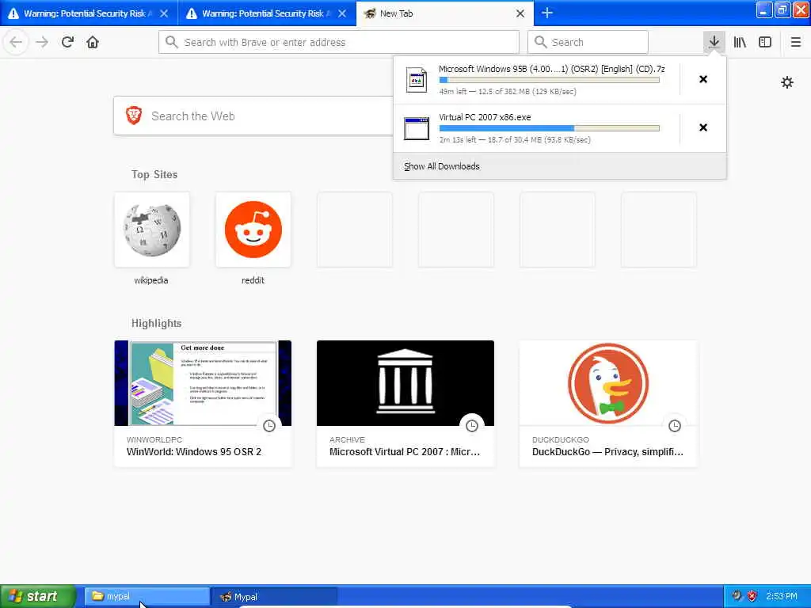
Task: Toggle the downloads panel arrow button
Action: pos(714,42)
